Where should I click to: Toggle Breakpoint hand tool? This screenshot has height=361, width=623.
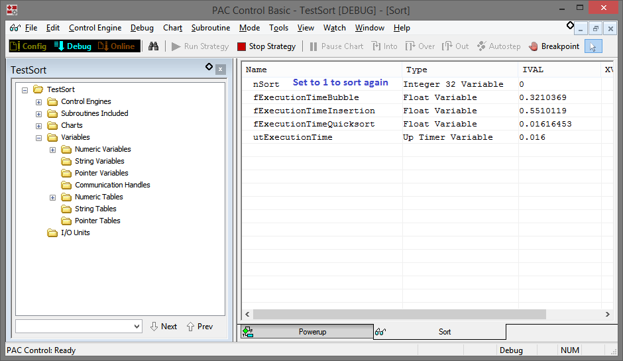click(x=554, y=46)
